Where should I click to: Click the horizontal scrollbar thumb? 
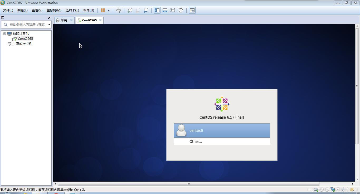(188, 184)
